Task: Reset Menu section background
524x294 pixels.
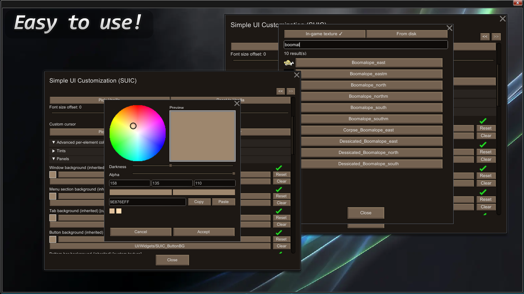Action: click(x=281, y=196)
